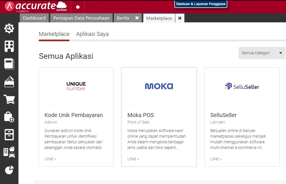
Task: Open the cash and bank wallet sidebar icon
Action: (9, 82)
